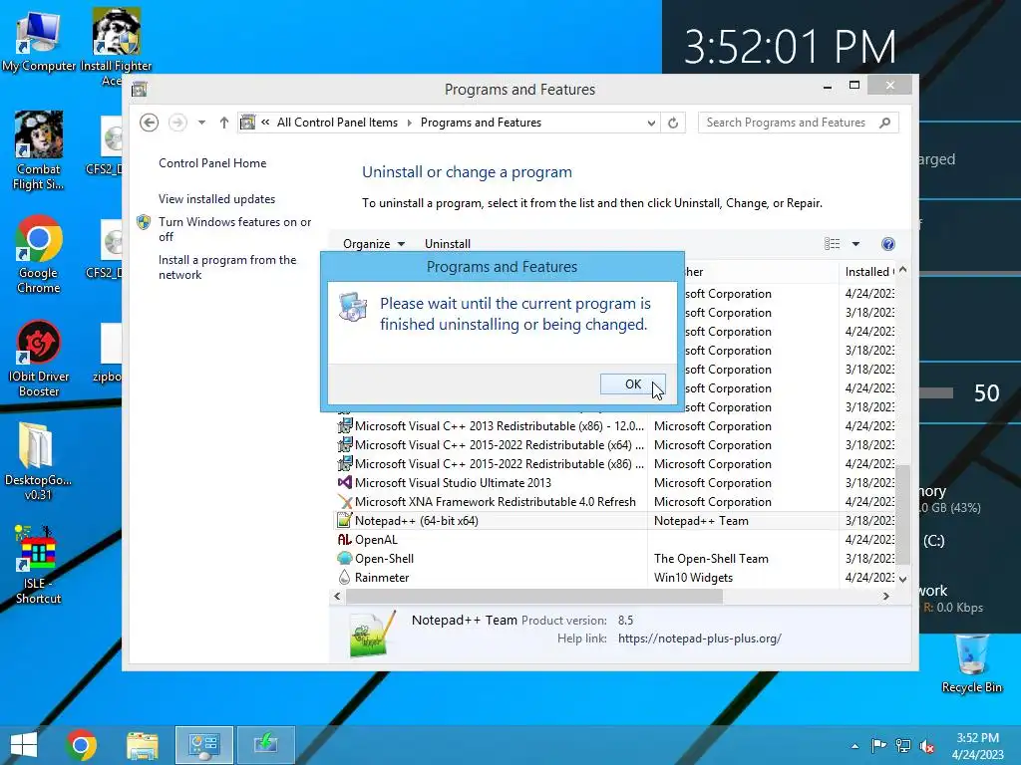Click the Action Center flag icon
Screen dimensions: 1021x765
pyautogui.click(x=878, y=745)
